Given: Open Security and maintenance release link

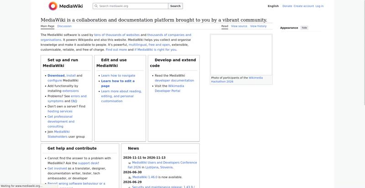Looking at the screenshot, I should [x=163, y=187].
